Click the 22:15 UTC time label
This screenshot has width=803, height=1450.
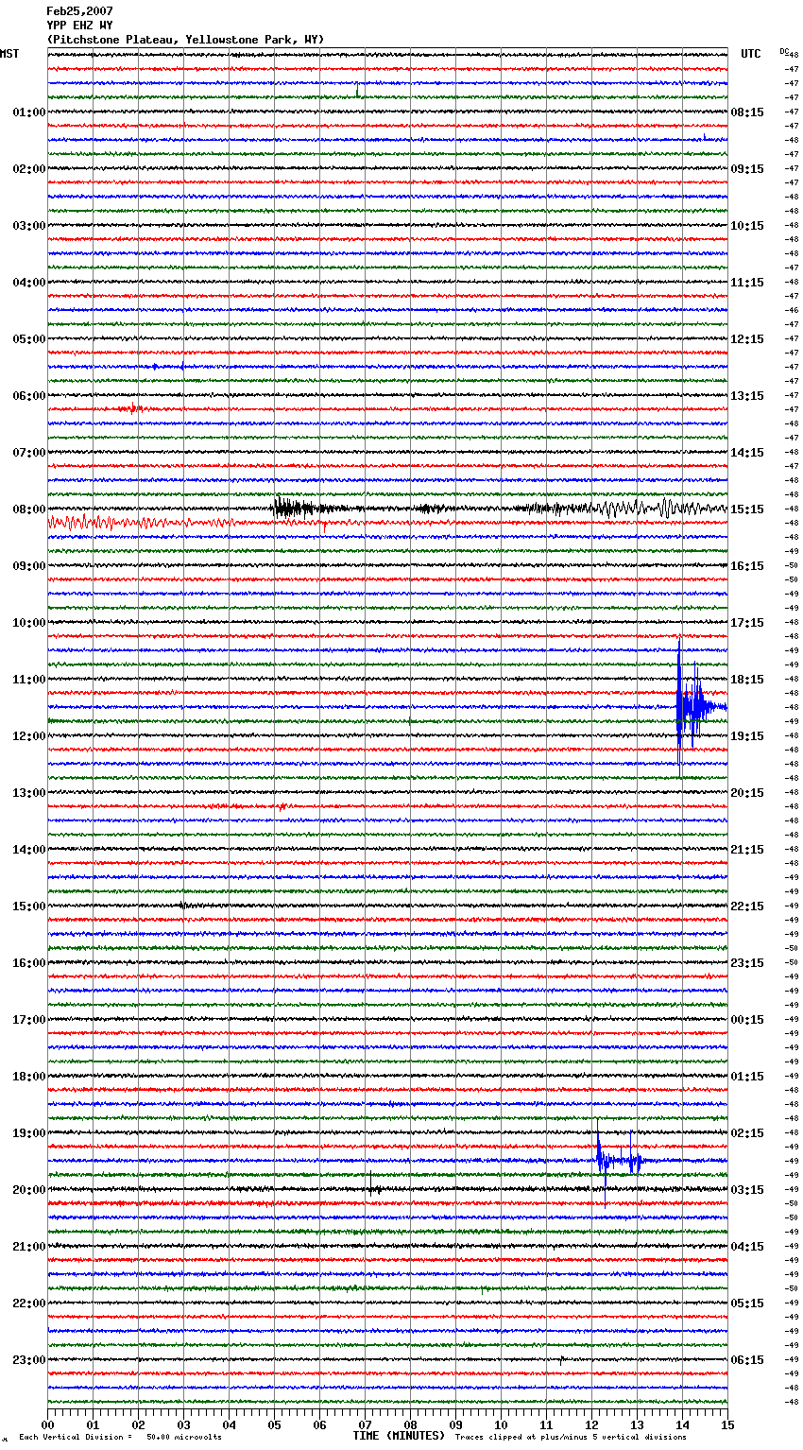747,906
